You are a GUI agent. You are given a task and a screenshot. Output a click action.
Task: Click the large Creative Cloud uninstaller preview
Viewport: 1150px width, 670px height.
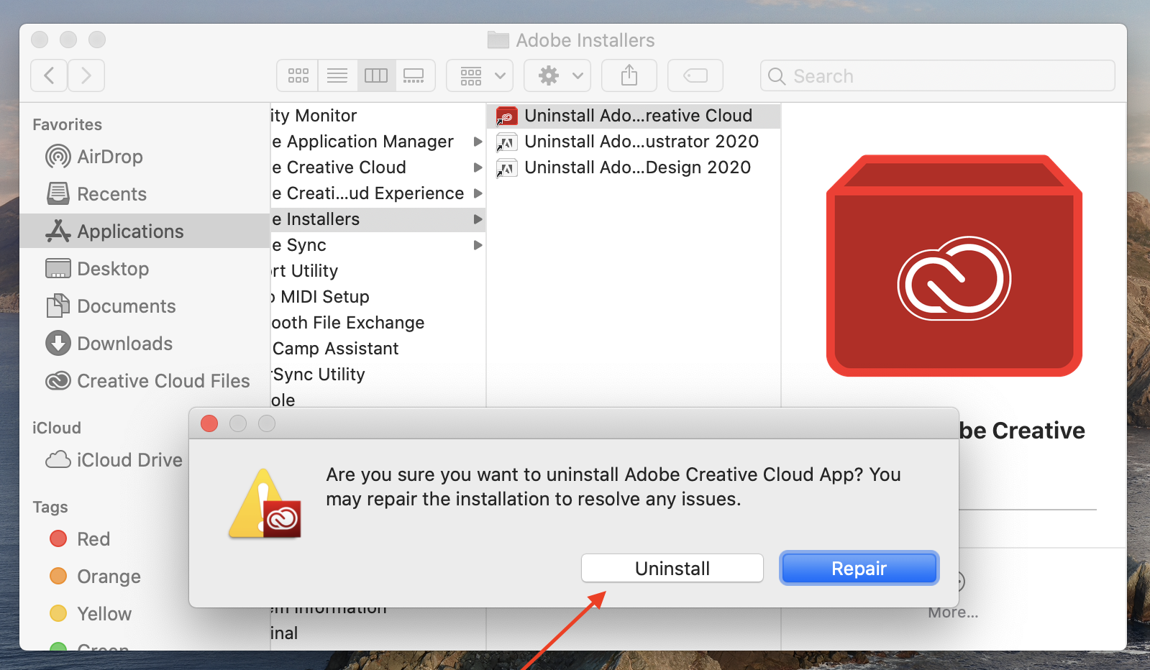point(954,265)
